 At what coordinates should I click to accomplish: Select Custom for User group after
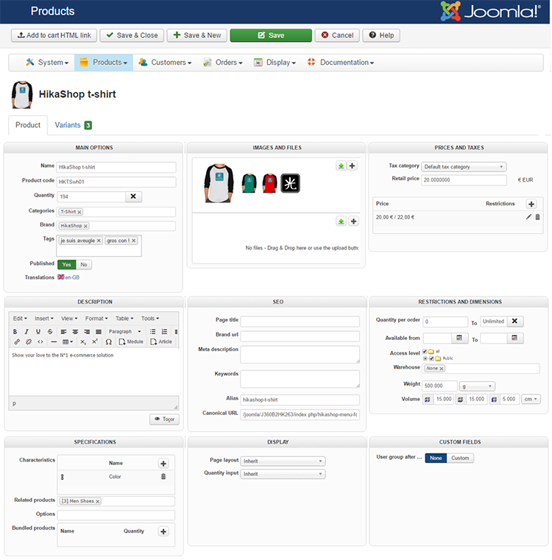click(460, 458)
